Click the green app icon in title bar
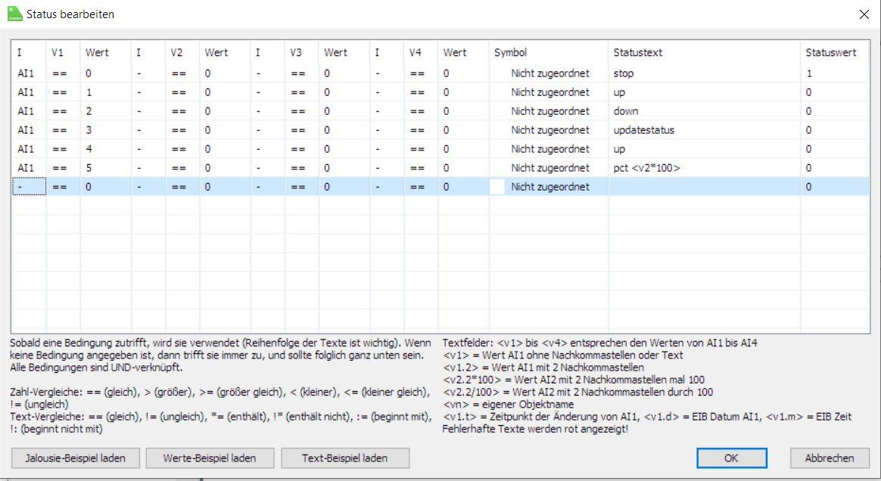The height and width of the screenshot is (481, 881). click(x=14, y=14)
